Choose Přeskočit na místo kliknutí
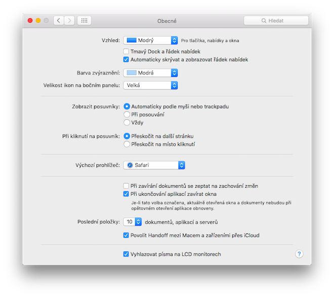This screenshot has height=297, width=334. pos(127,144)
